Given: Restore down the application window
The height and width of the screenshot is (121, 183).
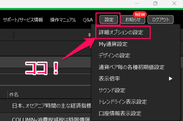Looking at the screenshot, I should pyautogui.click(x=155, y=3).
